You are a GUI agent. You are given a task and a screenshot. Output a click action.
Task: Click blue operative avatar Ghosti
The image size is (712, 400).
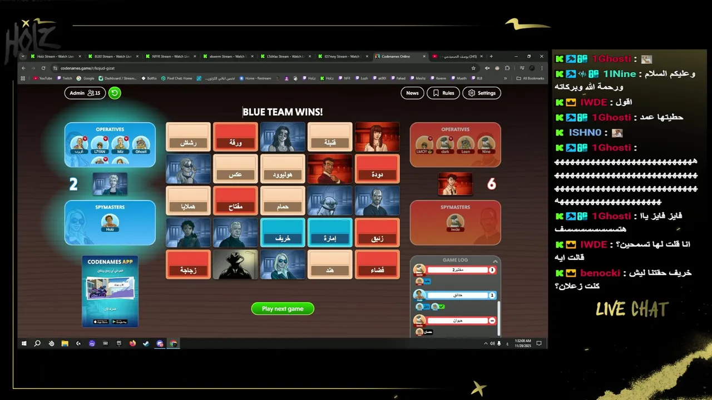141,144
